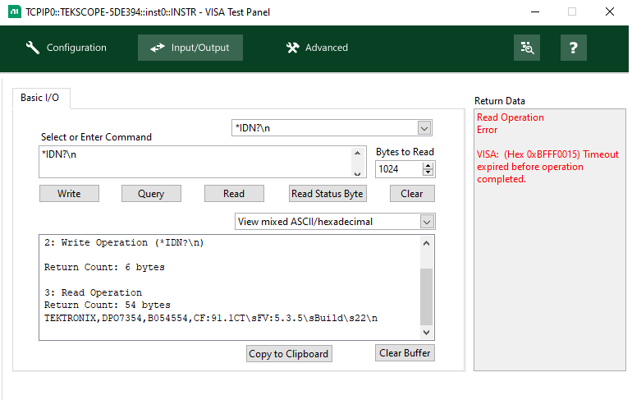The image size is (632, 400).
Task: Click the 'Return Count: 54 bytes' line
Action: 108,306
